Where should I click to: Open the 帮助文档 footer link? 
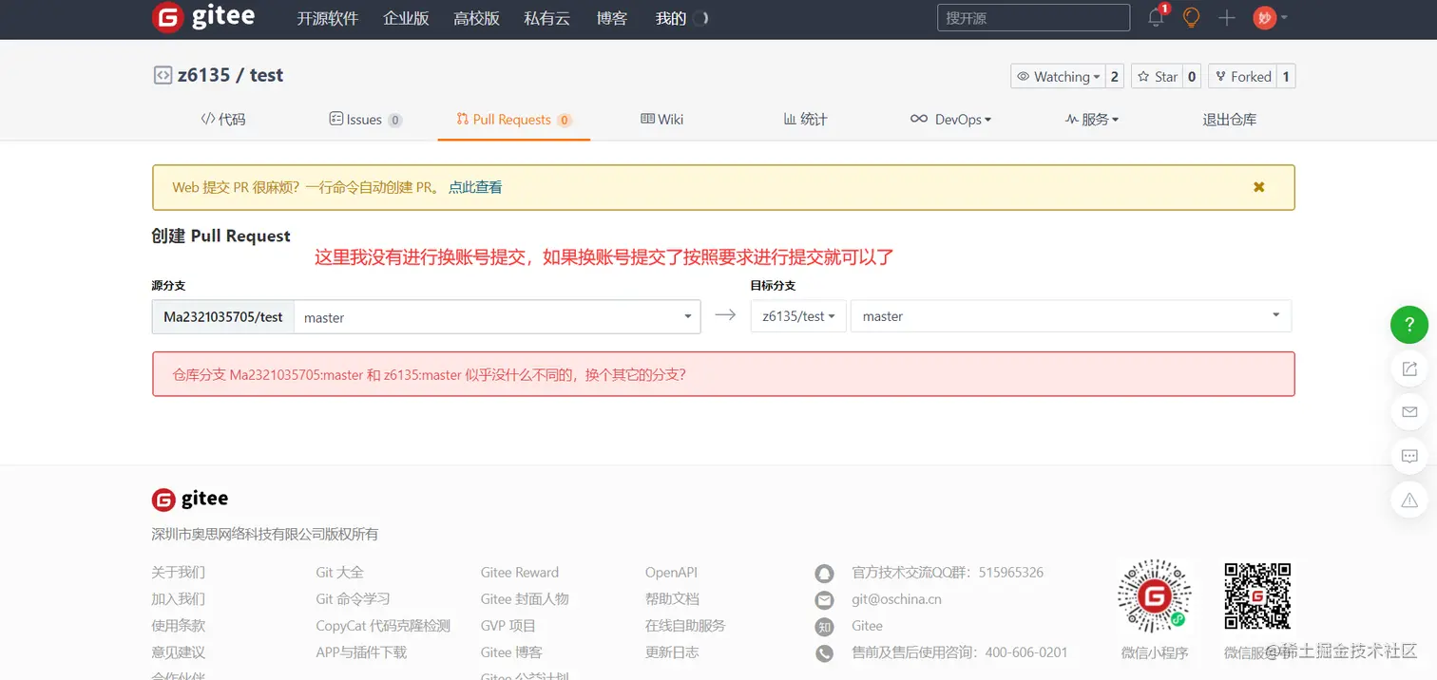click(x=672, y=599)
